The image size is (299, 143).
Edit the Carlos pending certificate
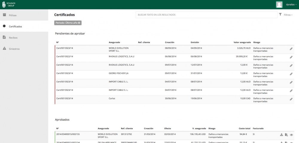291,99
